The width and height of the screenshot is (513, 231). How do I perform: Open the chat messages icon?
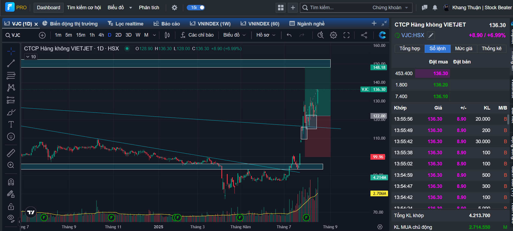click(x=425, y=8)
